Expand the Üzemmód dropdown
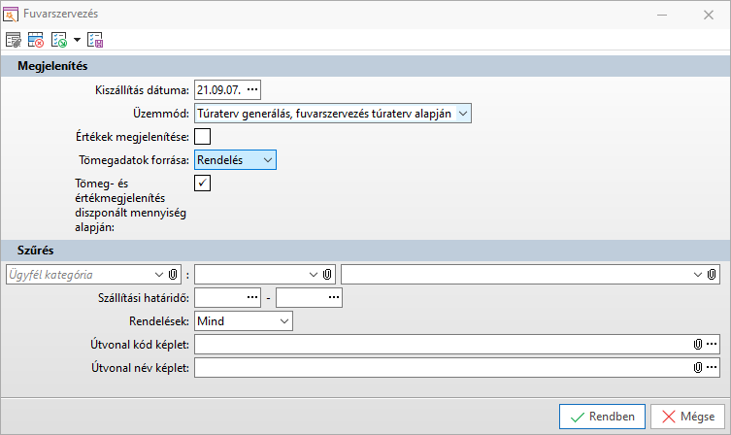The image size is (731, 435). pos(463,113)
